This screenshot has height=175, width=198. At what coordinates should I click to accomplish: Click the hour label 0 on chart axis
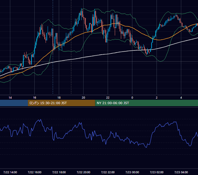point(132,98)
